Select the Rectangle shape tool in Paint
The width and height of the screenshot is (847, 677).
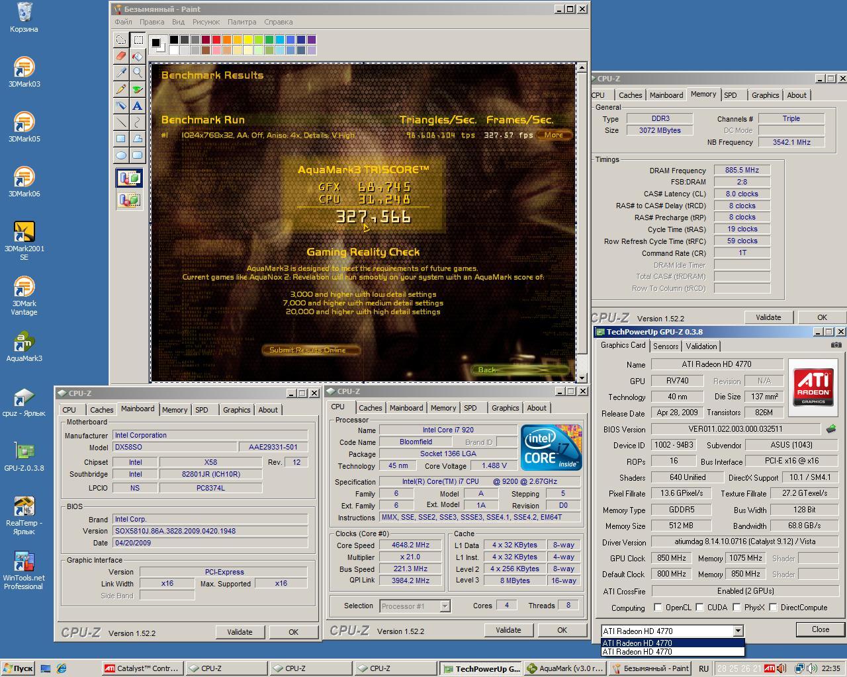121,139
